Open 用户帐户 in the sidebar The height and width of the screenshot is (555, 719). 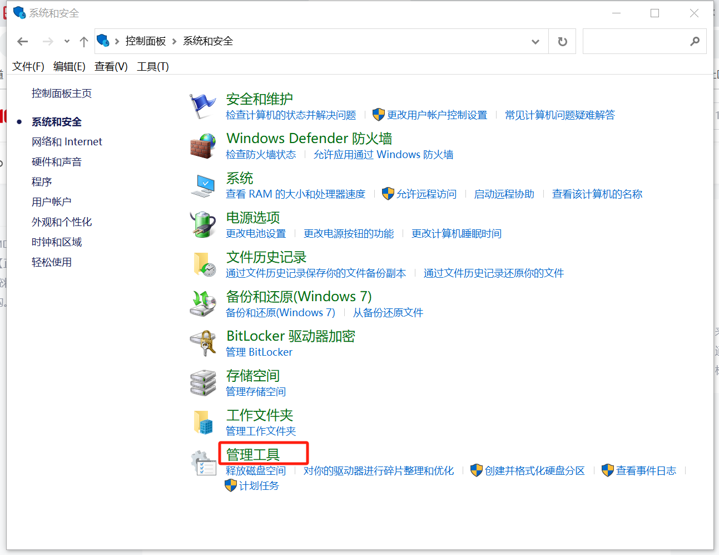(x=52, y=202)
